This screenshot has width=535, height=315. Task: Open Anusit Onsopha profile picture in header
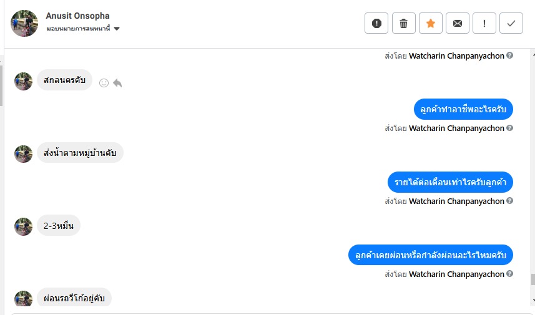point(24,23)
